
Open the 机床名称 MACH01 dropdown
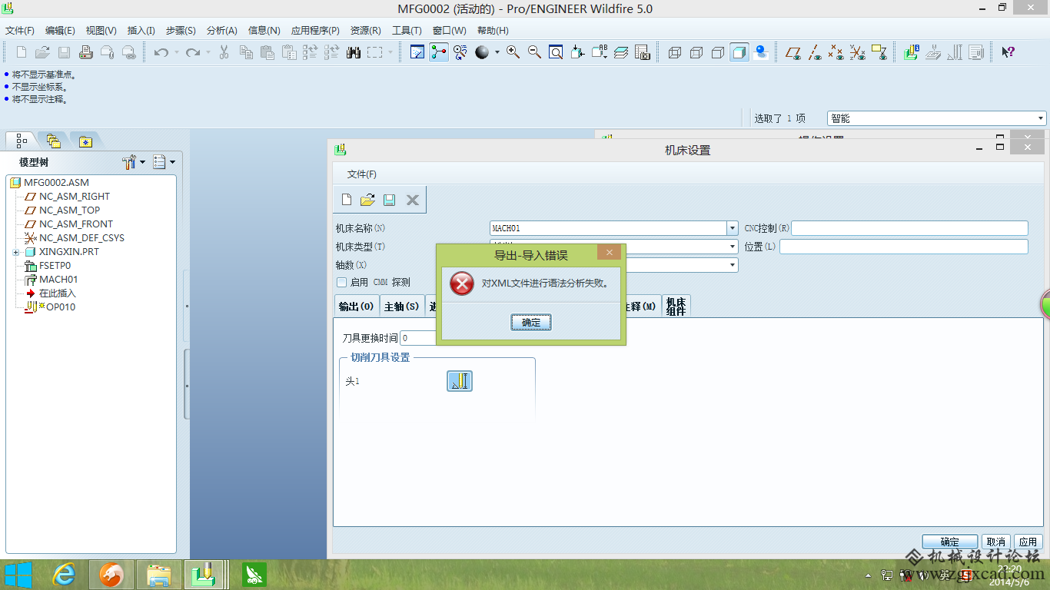tap(733, 228)
